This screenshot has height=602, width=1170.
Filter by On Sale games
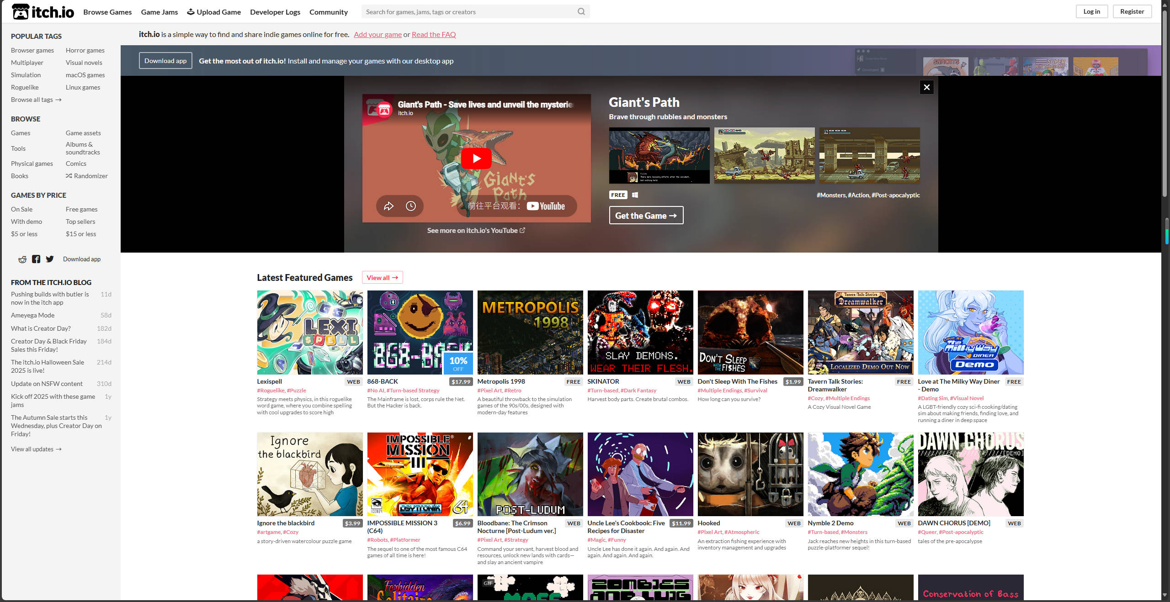[x=21, y=209]
